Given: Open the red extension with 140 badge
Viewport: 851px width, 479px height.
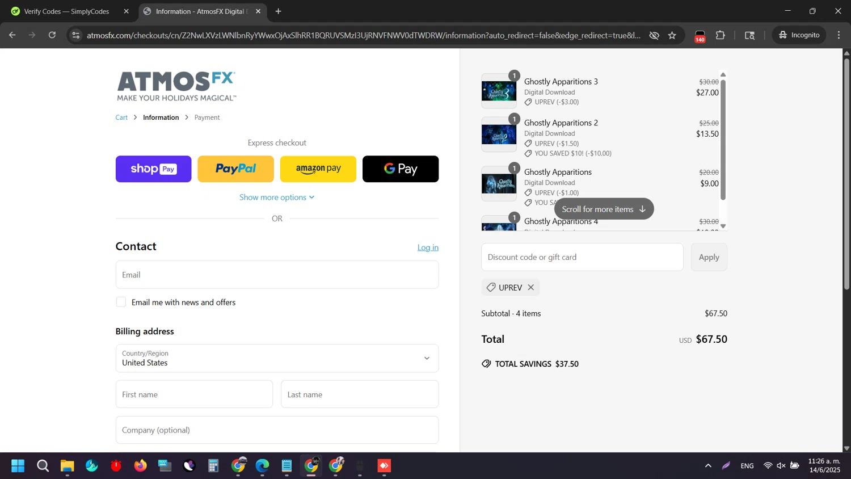Looking at the screenshot, I should [x=700, y=36].
